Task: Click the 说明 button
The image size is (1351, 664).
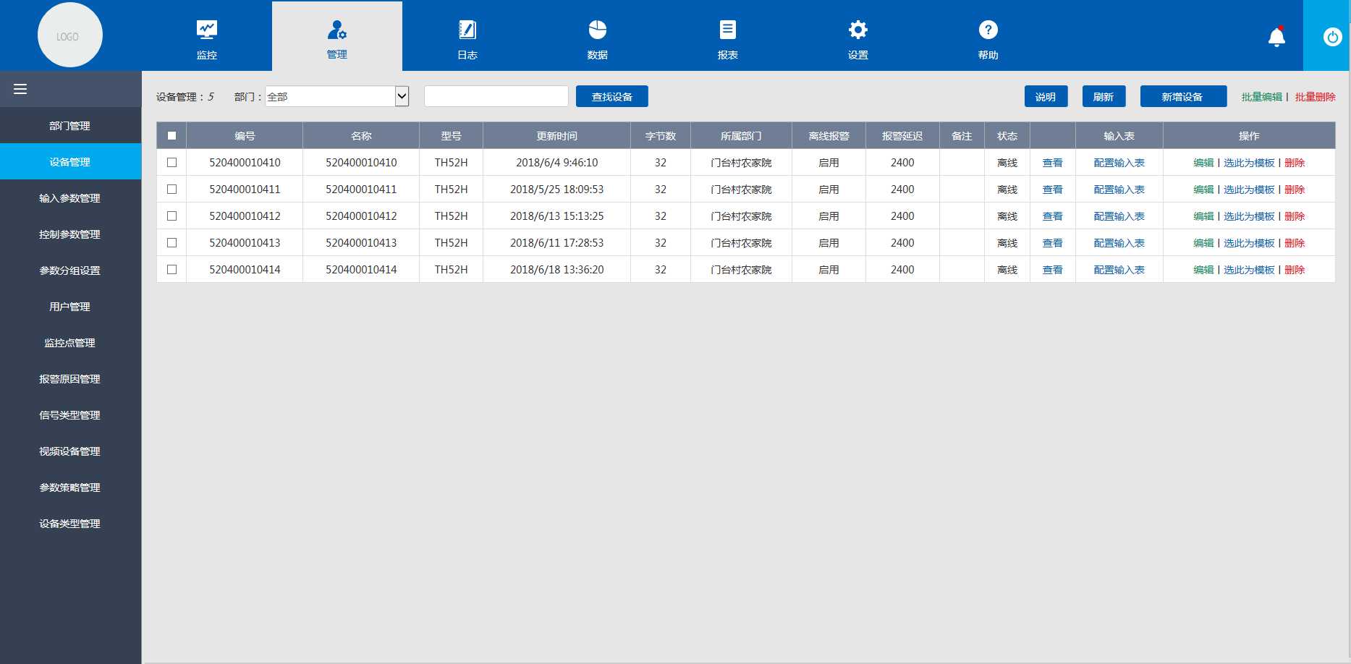Action: (1046, 96)
